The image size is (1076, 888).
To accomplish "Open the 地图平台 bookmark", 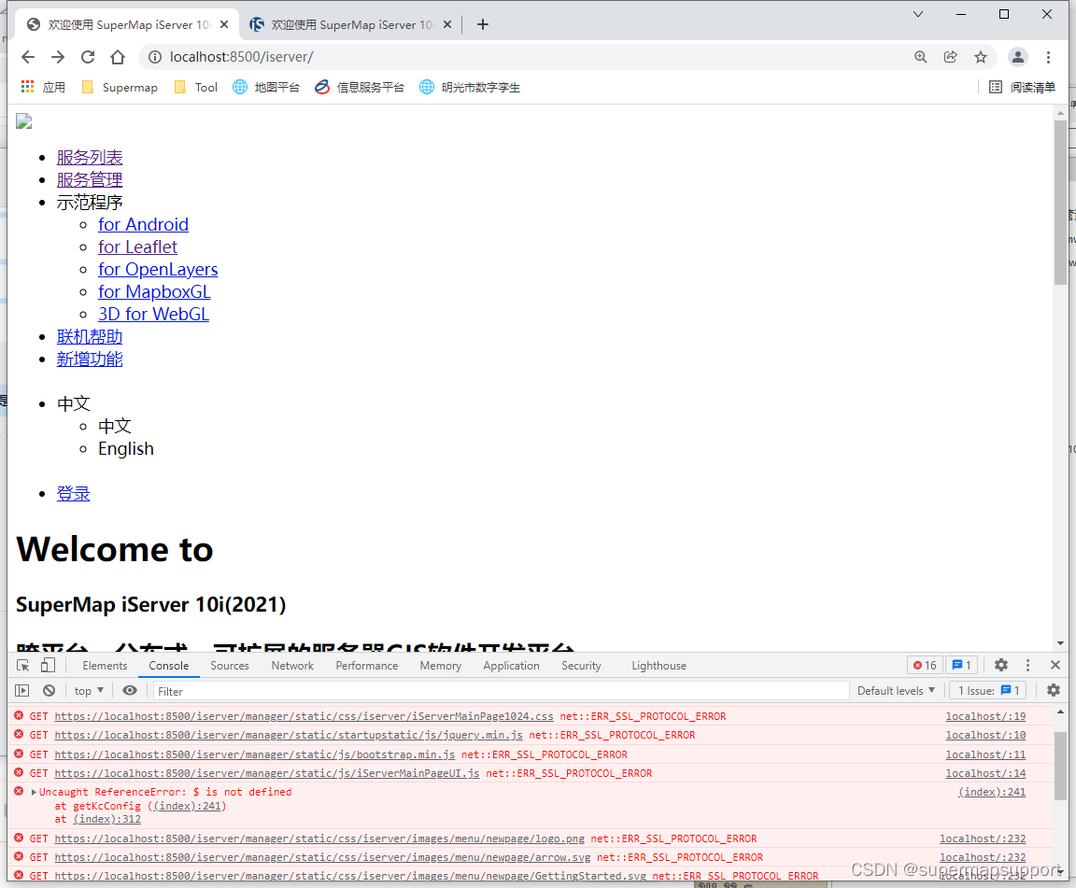I will pos(266,87).
